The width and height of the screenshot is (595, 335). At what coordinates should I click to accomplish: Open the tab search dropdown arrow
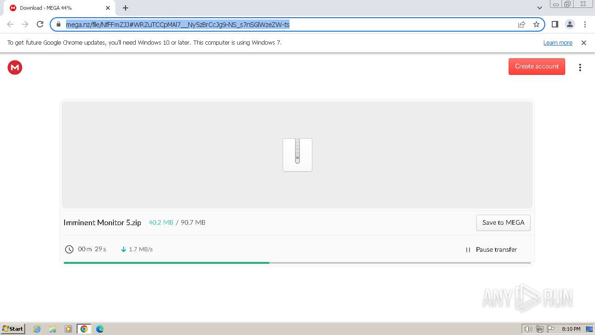point(539,8)
